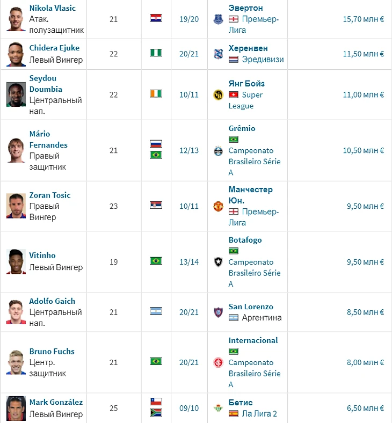Click the Croatian flag for Nikola Vlasic

156,18
